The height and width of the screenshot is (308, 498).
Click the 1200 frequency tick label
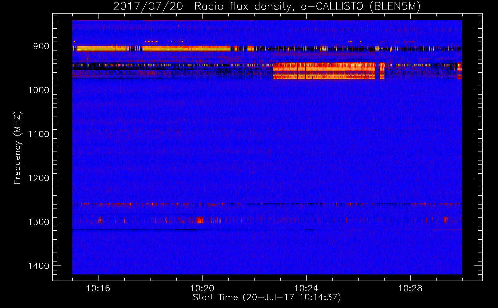(38, 178)
